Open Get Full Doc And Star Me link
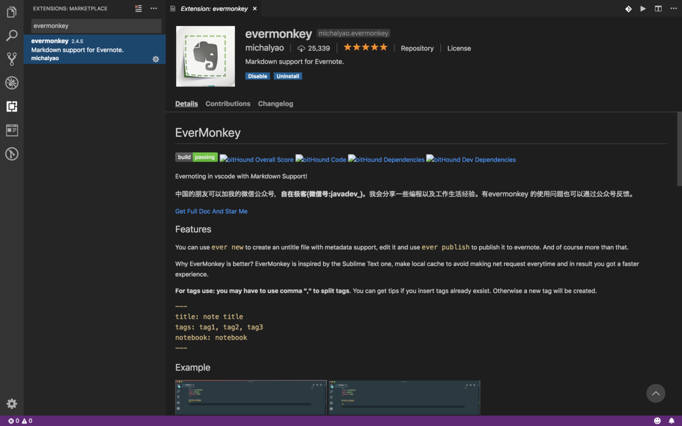The height and width of the screenshot is (426, 682). tap(211, 211)
